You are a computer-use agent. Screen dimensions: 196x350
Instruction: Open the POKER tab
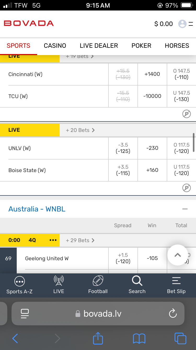point(141,46)
